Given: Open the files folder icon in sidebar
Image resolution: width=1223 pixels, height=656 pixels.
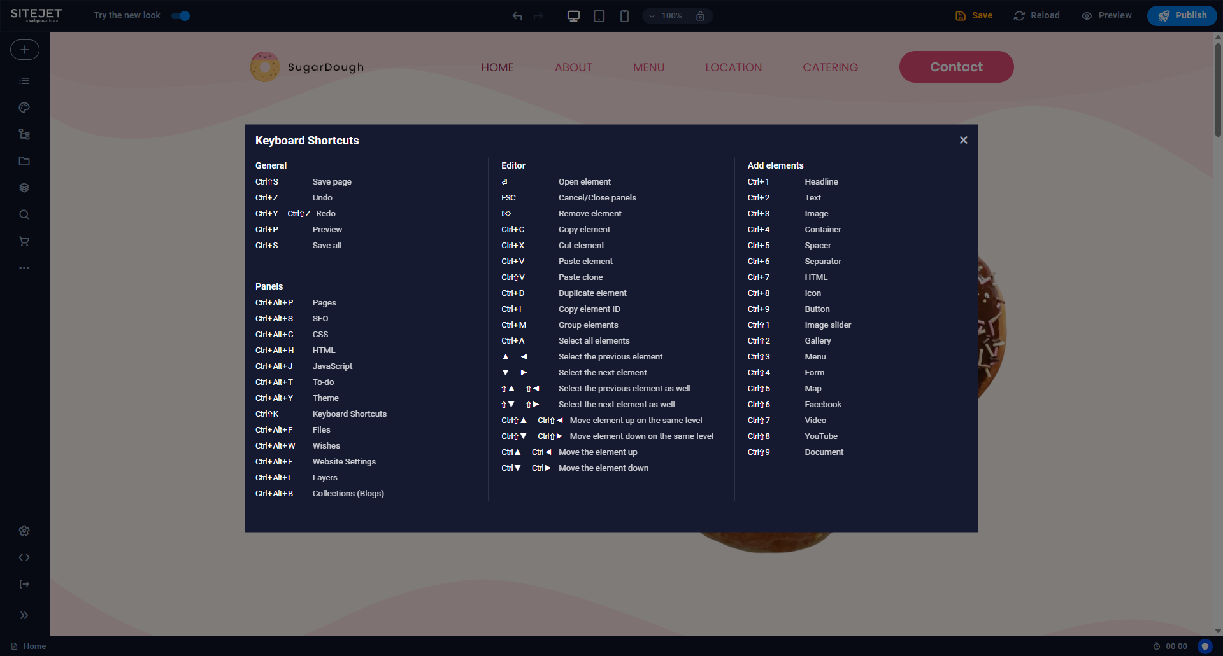Looking at the screenshot, I should click(x=24, y=161).
